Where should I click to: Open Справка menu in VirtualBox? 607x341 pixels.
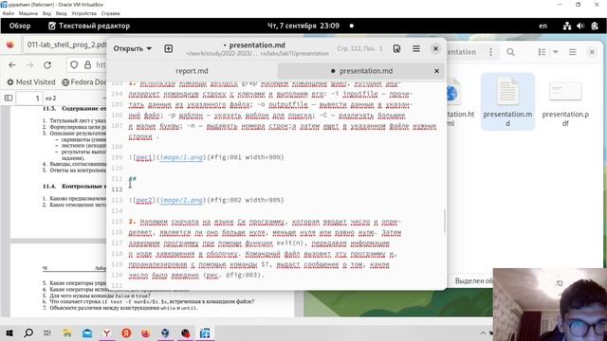pyautogui.click(x=110, y=13)
